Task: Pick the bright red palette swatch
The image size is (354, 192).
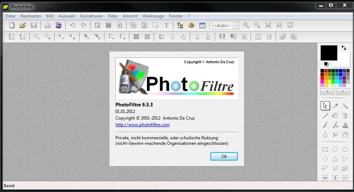Action: coord(322,78)
